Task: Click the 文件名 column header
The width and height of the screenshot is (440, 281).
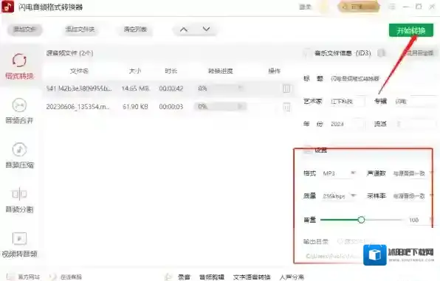Action: (x=79, y=71)
